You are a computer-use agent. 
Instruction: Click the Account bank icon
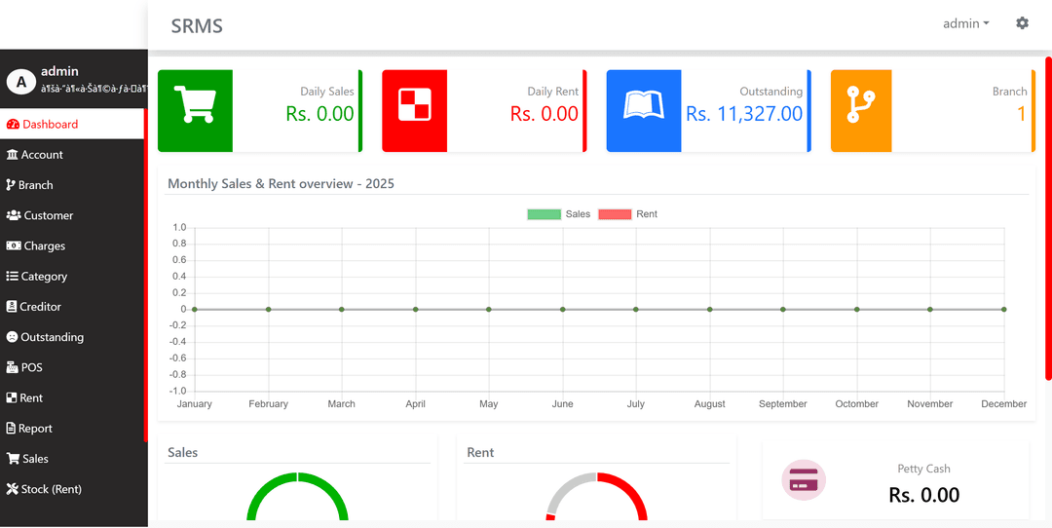click(12, 154)
